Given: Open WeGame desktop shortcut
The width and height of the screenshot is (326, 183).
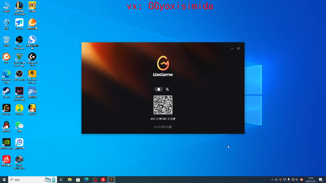Looking at the screenshot, I should 7,110.
